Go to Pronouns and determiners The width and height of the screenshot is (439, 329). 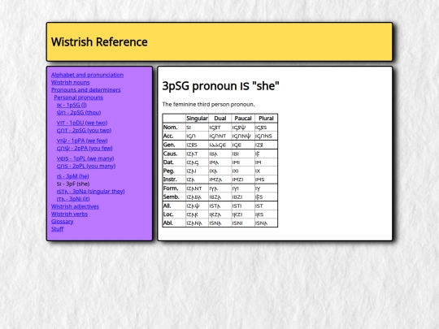pyautogui.click(x=86, y=90)
